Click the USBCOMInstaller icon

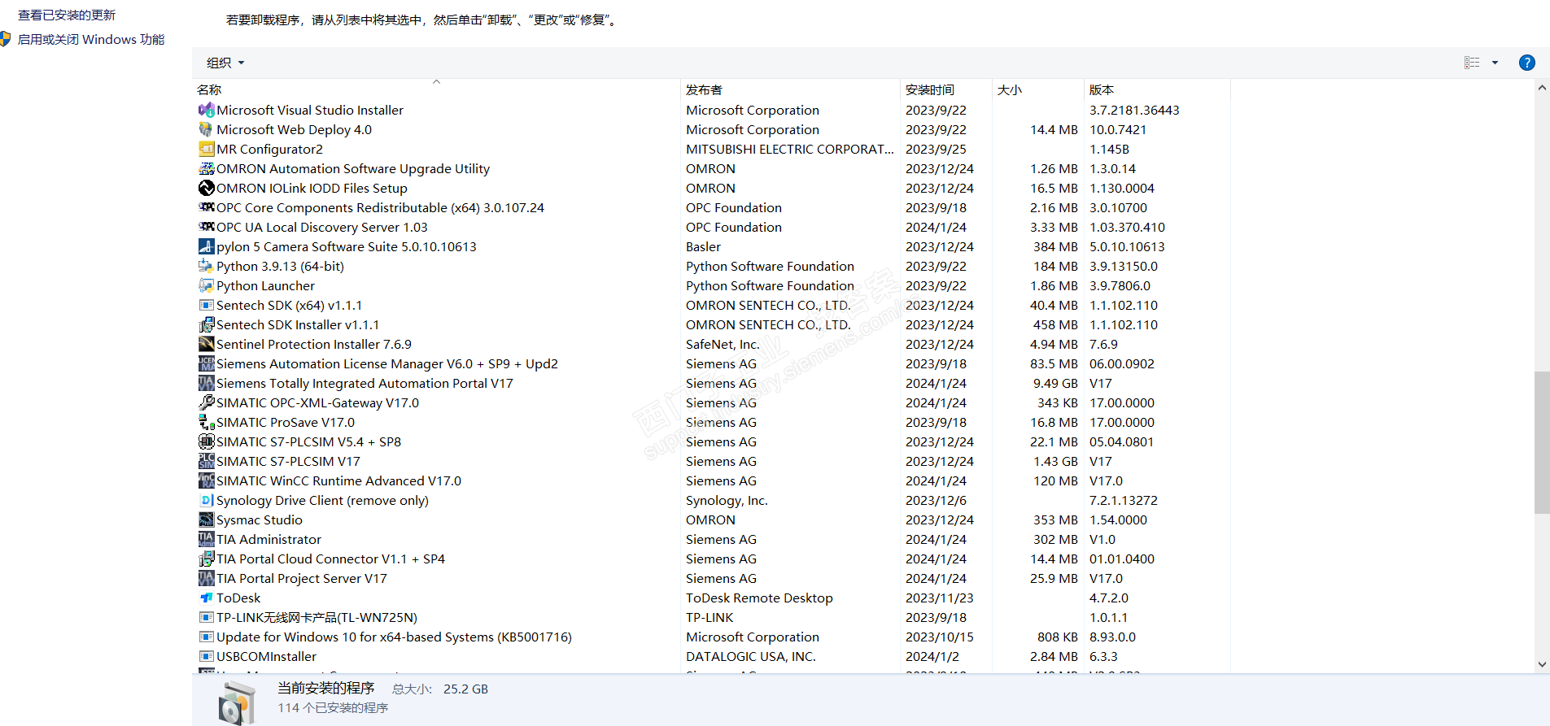coord(207,656)
